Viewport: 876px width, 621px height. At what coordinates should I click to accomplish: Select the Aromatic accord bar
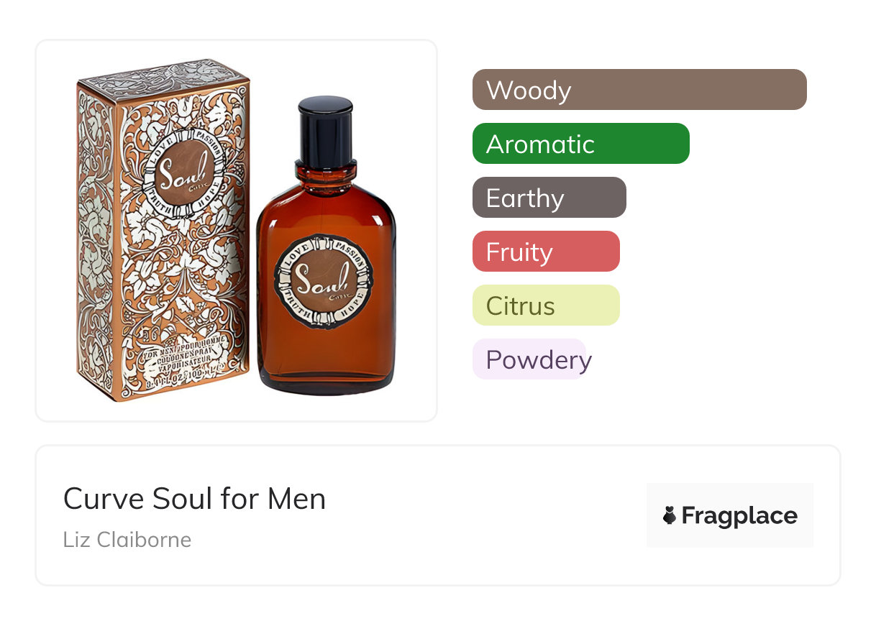pos(581,144)
